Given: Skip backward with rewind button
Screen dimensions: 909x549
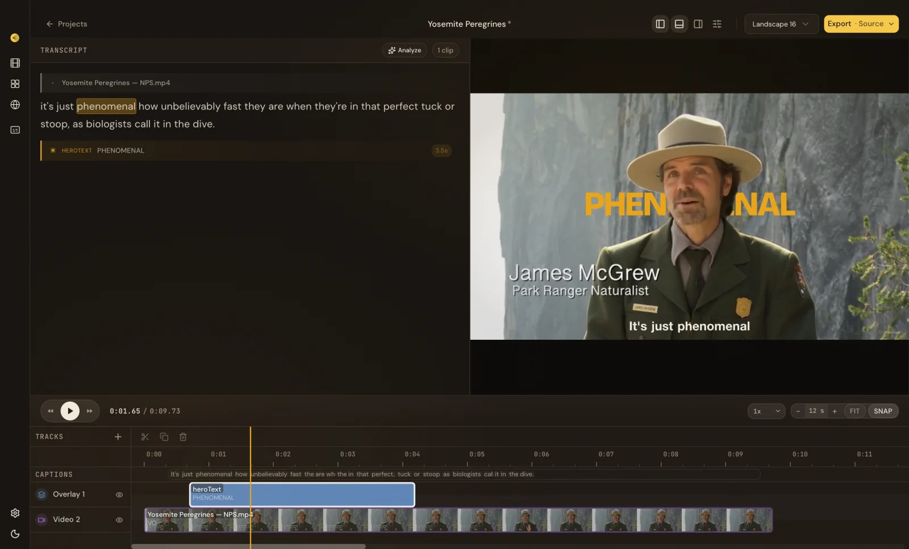Looking at the screenshot, I should click(x=51, y=411).
